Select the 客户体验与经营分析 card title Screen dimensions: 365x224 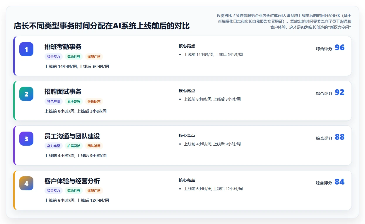click(x=72, y=181)
